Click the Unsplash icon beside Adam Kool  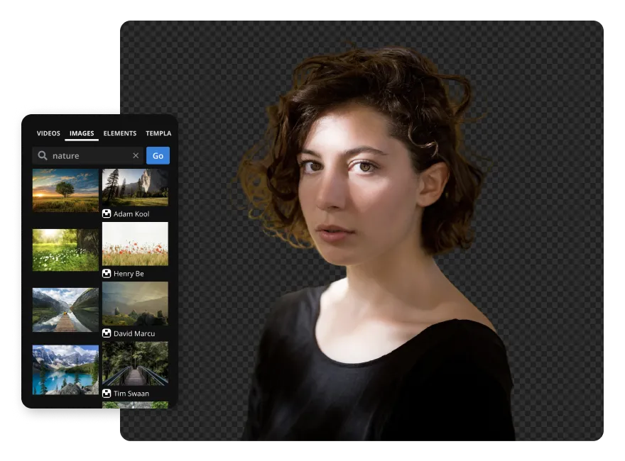(106, 213)
